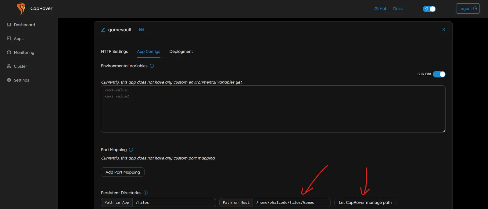The height and width of the screenshot is (209, 488).
Task: Toggle the dark mode theme switch
Action: [429, 9]
